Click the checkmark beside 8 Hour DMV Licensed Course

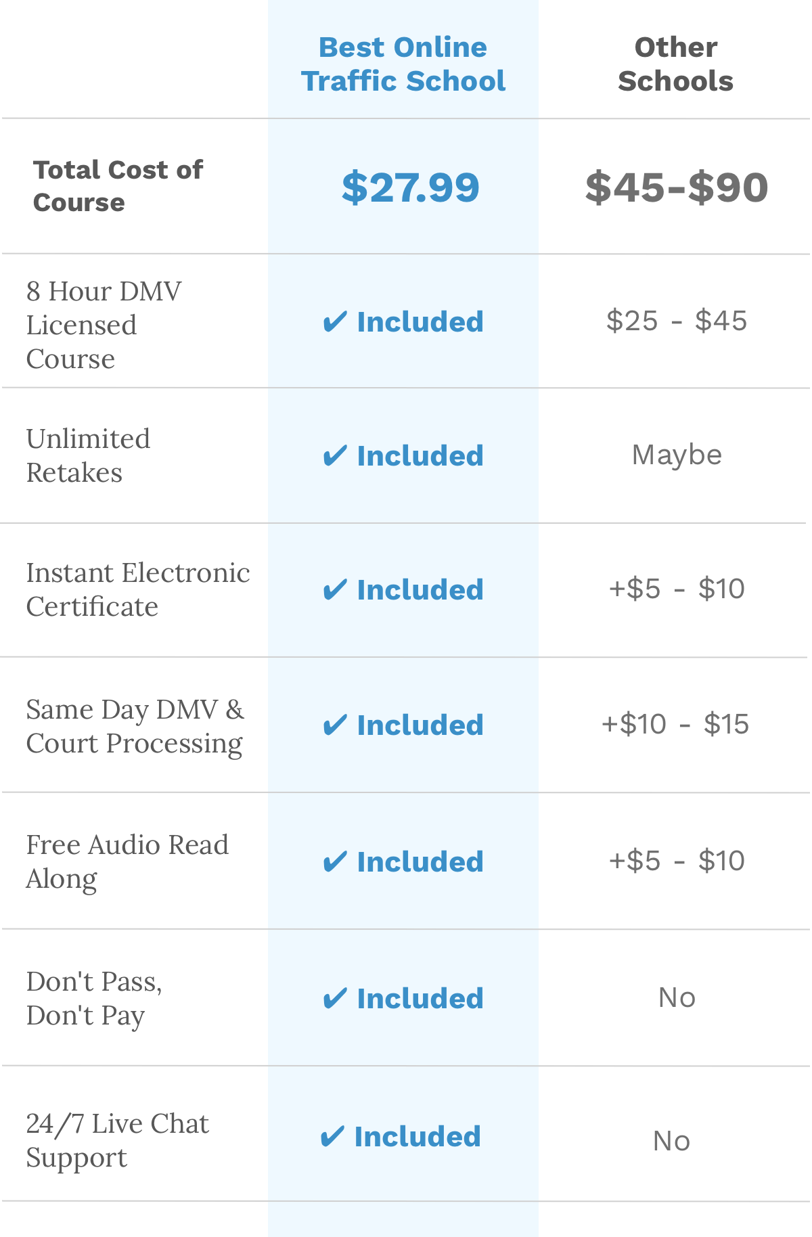pos(335,322)
